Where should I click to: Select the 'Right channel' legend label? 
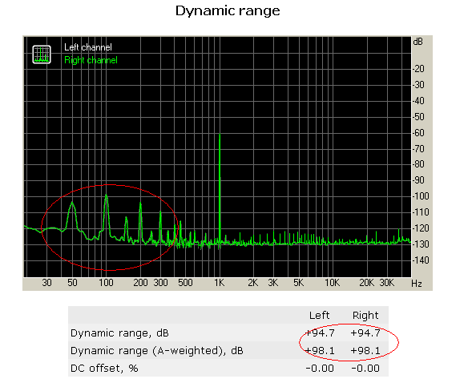[x=91, y=60]
